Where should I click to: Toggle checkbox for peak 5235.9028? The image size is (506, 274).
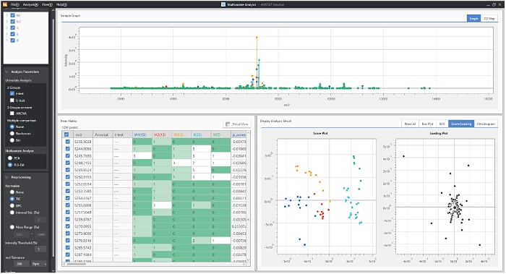click(67, 142)
